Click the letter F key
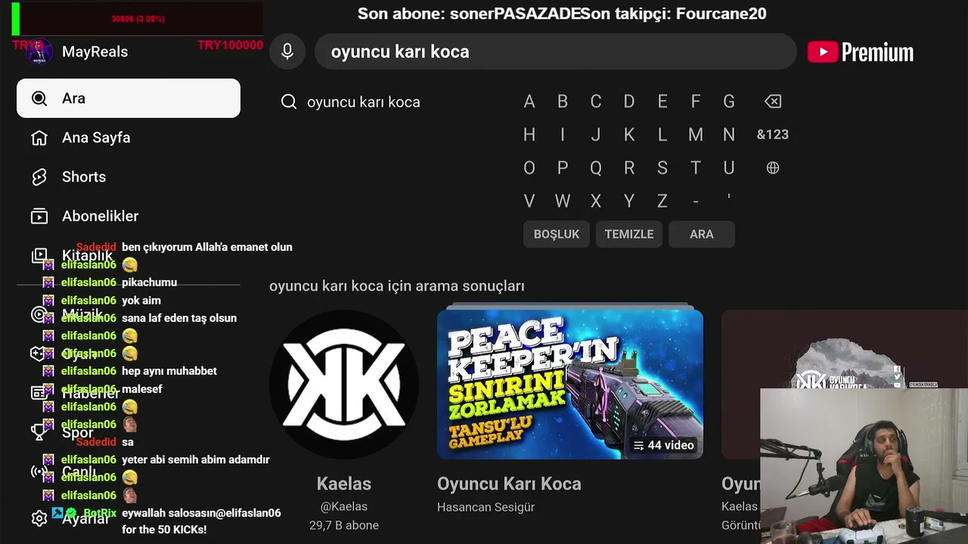Viewport: 968px width, 544px height. (696, 101)
